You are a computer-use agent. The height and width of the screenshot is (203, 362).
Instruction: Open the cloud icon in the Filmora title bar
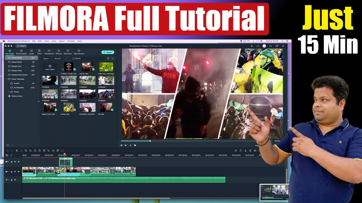tap(258, 46)
